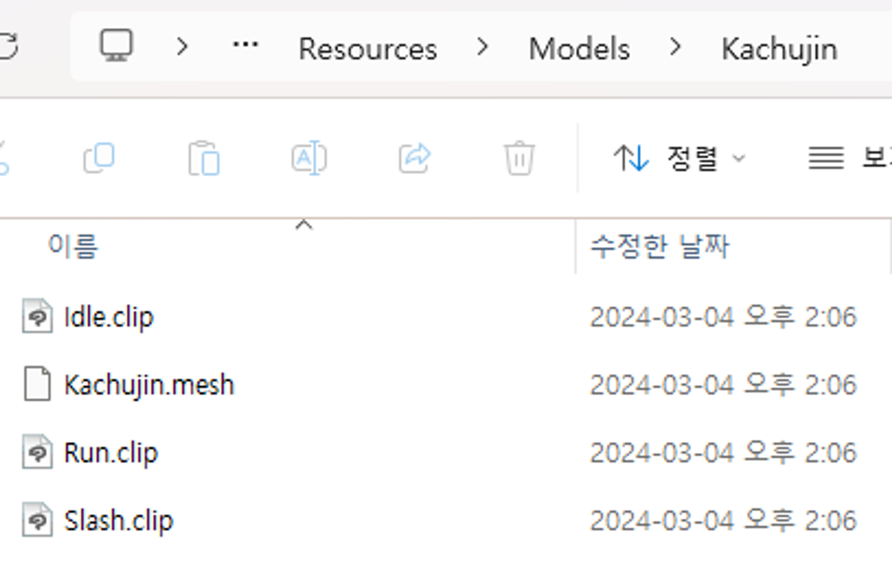Viewport: 892px width, 587px height.
Task: Sort by 수정한 날짜 column header
Action: [659, 246]
